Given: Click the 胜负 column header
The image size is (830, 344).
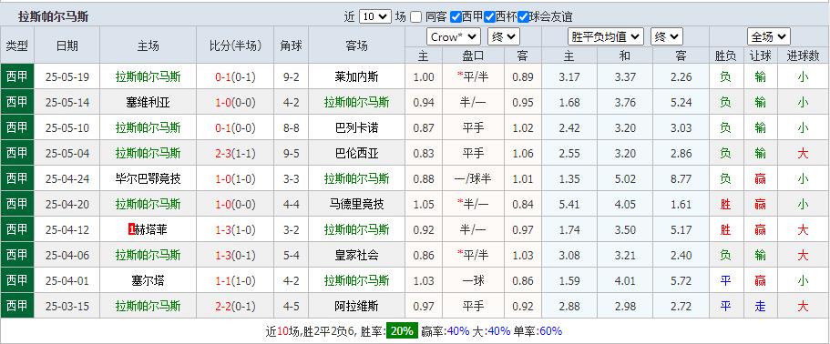Looking at the screenshot, I should tap(725, 56).
